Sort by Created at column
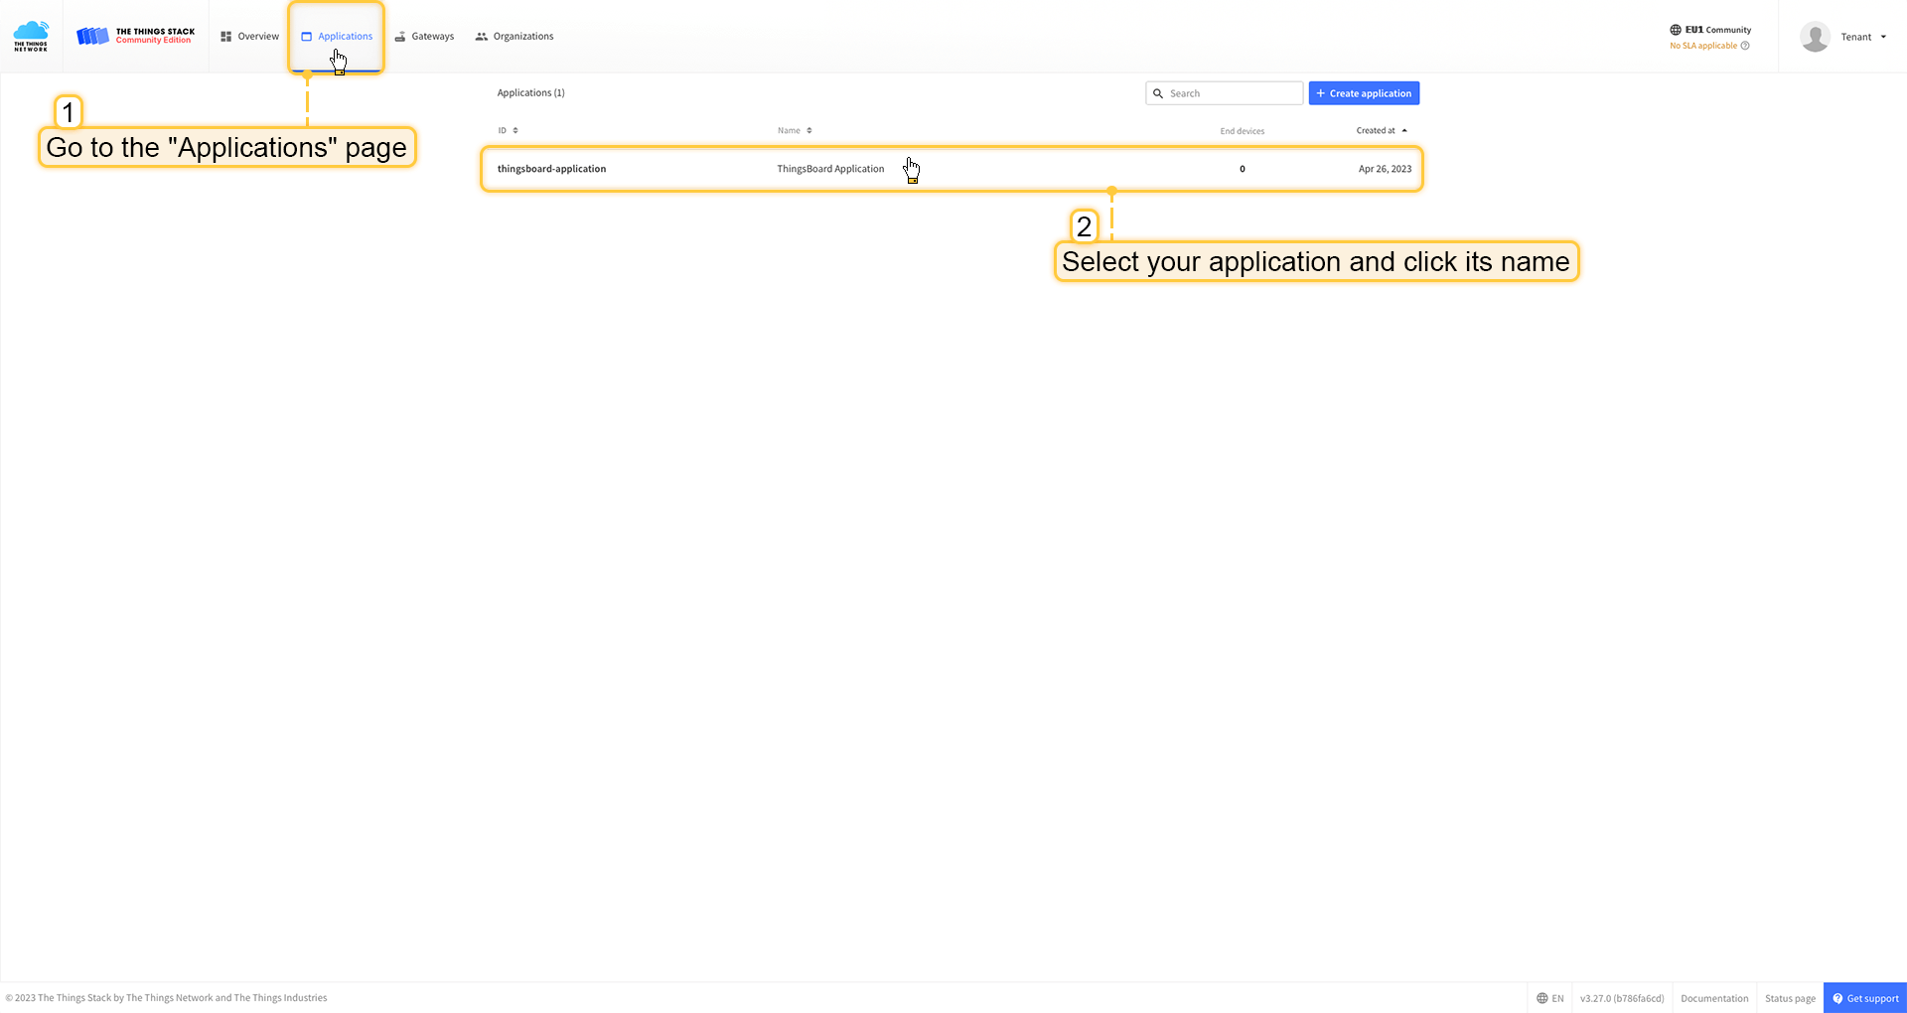 (1381, 131)
